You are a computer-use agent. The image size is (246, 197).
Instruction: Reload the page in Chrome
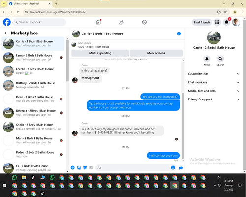tap(18, 12)
